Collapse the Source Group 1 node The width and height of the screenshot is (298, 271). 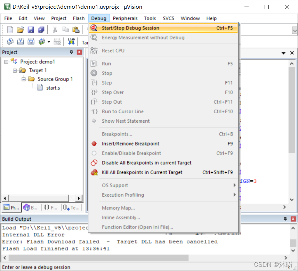(x=24, y=79)
